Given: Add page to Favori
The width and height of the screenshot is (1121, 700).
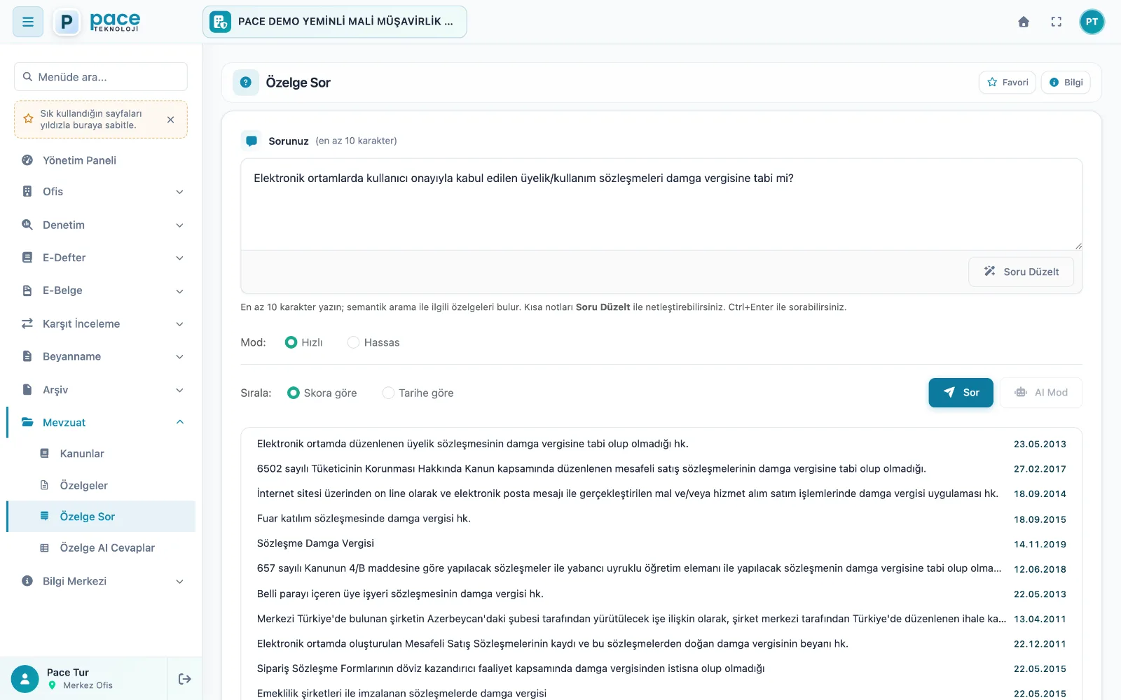Looking at the screenshot, I should (1007, 83).
